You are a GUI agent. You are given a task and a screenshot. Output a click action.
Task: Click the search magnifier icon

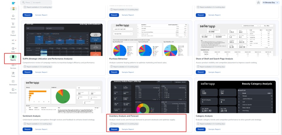pyautogui.click(x=23, y=2)
